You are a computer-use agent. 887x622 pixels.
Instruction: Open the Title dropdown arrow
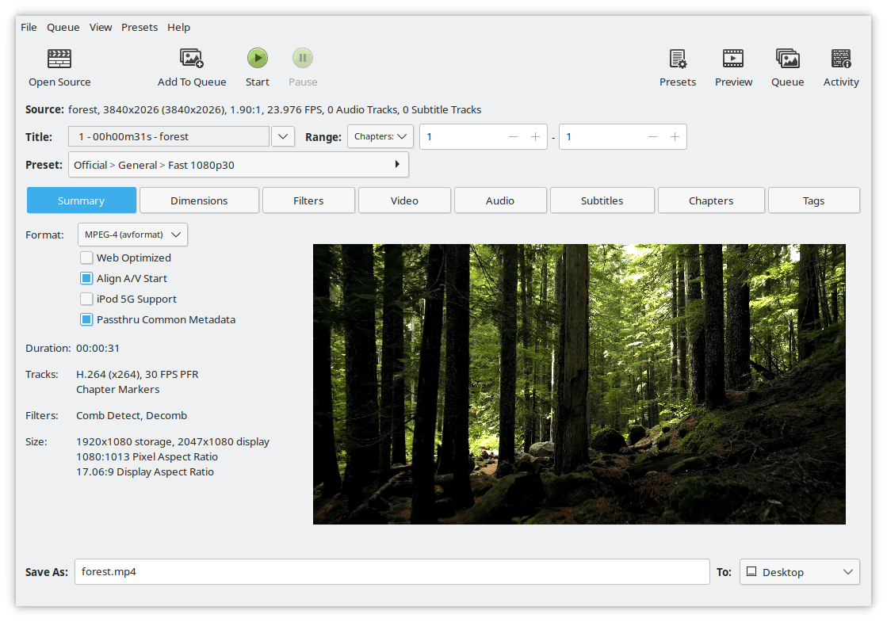click(283, 136)
